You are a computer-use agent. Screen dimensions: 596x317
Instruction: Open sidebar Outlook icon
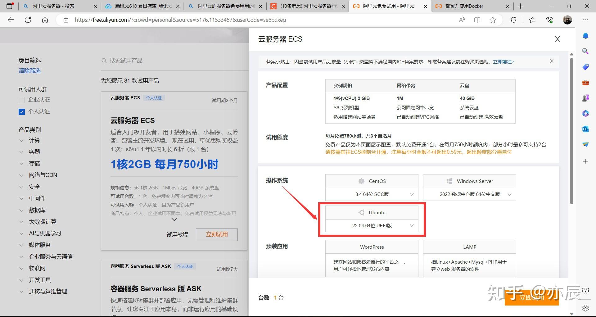tap(585, 129)
